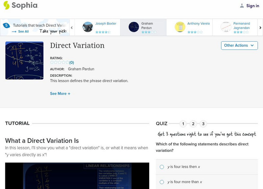The height and width of the screenshot is (189, 263).
Task: Click the empty rating stars
Action: (60, 62)
